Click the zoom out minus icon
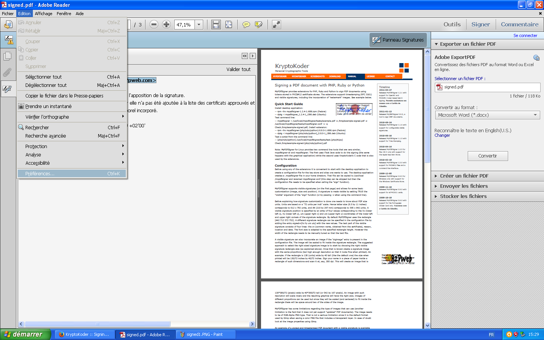Viewport: 544px width, 340px height. click(x=154, y=25)
